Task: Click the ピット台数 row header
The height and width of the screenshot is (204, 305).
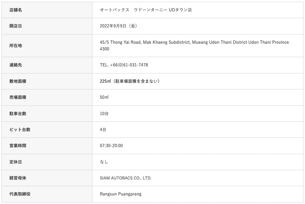Action: pos(20,130)
